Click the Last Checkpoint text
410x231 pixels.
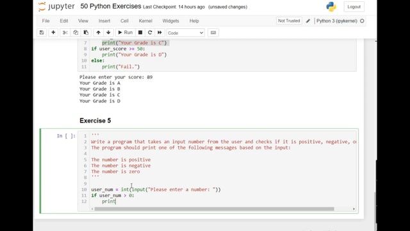pos(174,7)
